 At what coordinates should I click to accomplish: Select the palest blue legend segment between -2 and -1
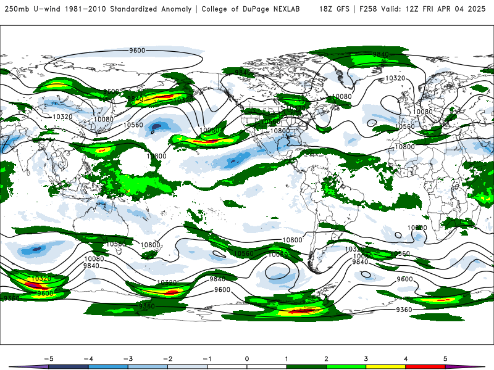tap(188, 367)
